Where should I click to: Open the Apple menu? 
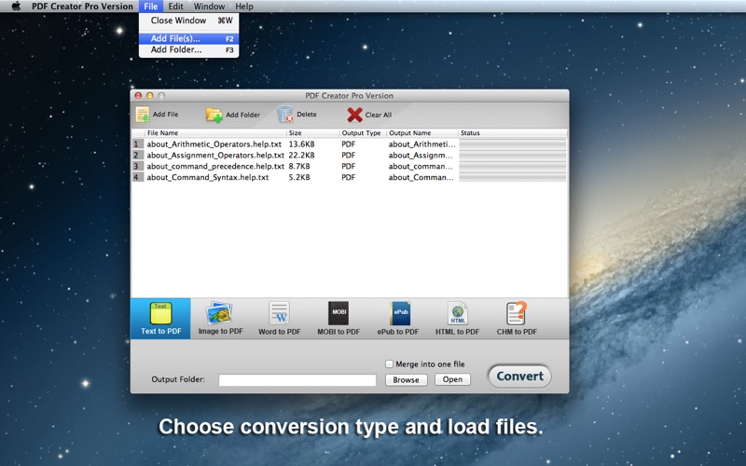(16, 7)
